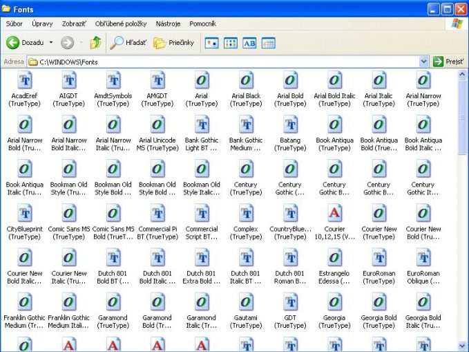Select the Franklin Gothic Medium Italic font

pos(69,311)
